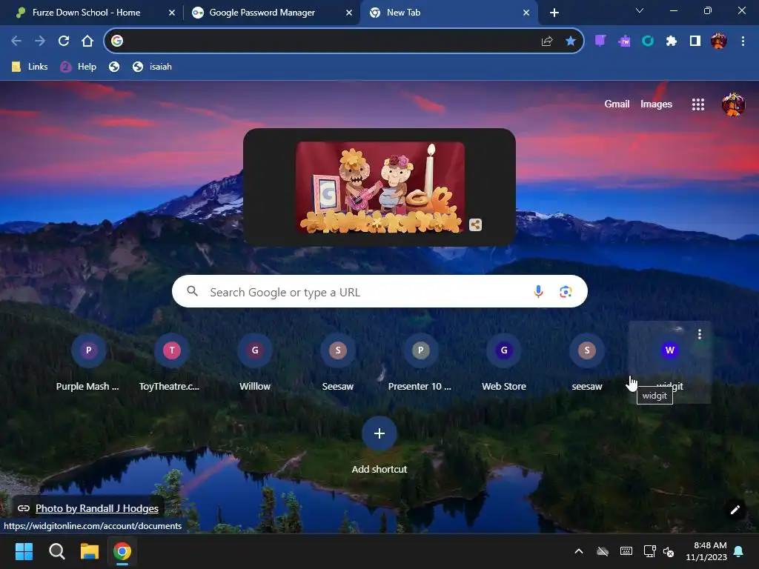Open Chrome's three-dot menu
The width and height of the screenshot is (759, 569).
click(743, 41)
